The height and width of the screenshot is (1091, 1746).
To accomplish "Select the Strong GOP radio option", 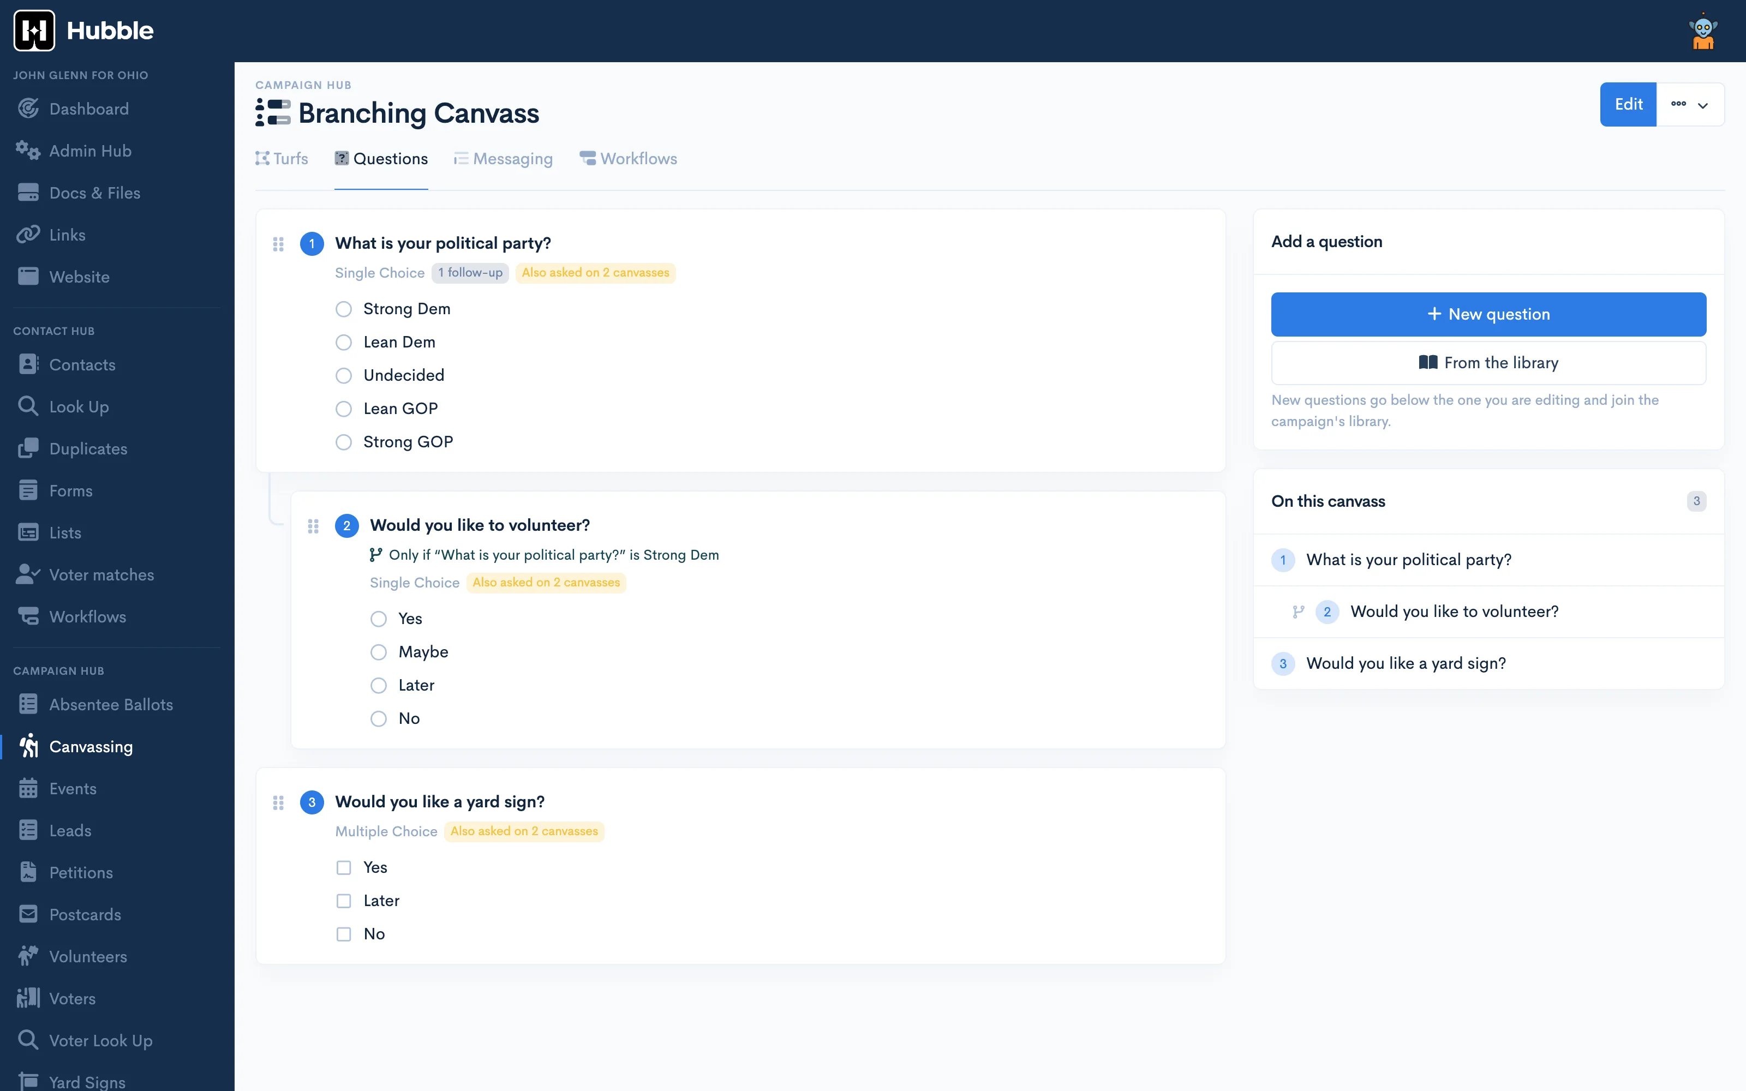I will tap(343, 442).
